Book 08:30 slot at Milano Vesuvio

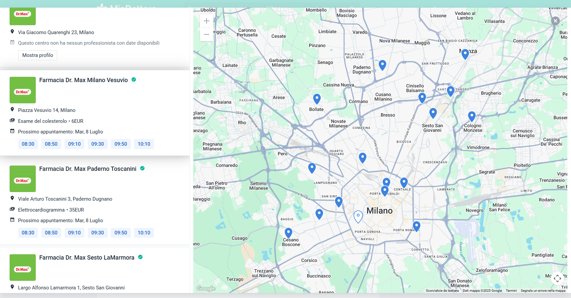point(28,144)
